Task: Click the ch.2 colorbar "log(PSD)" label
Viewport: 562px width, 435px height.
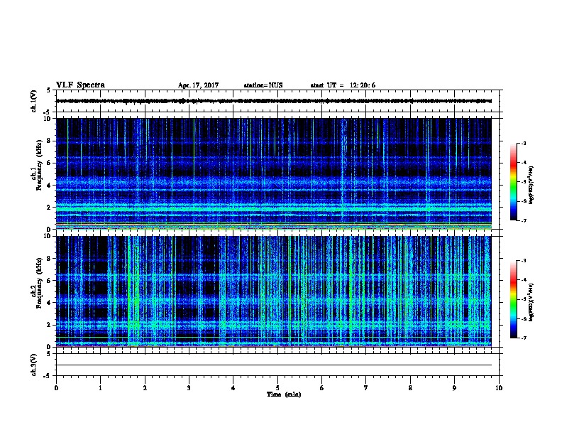Action: (x=531, y=303)
